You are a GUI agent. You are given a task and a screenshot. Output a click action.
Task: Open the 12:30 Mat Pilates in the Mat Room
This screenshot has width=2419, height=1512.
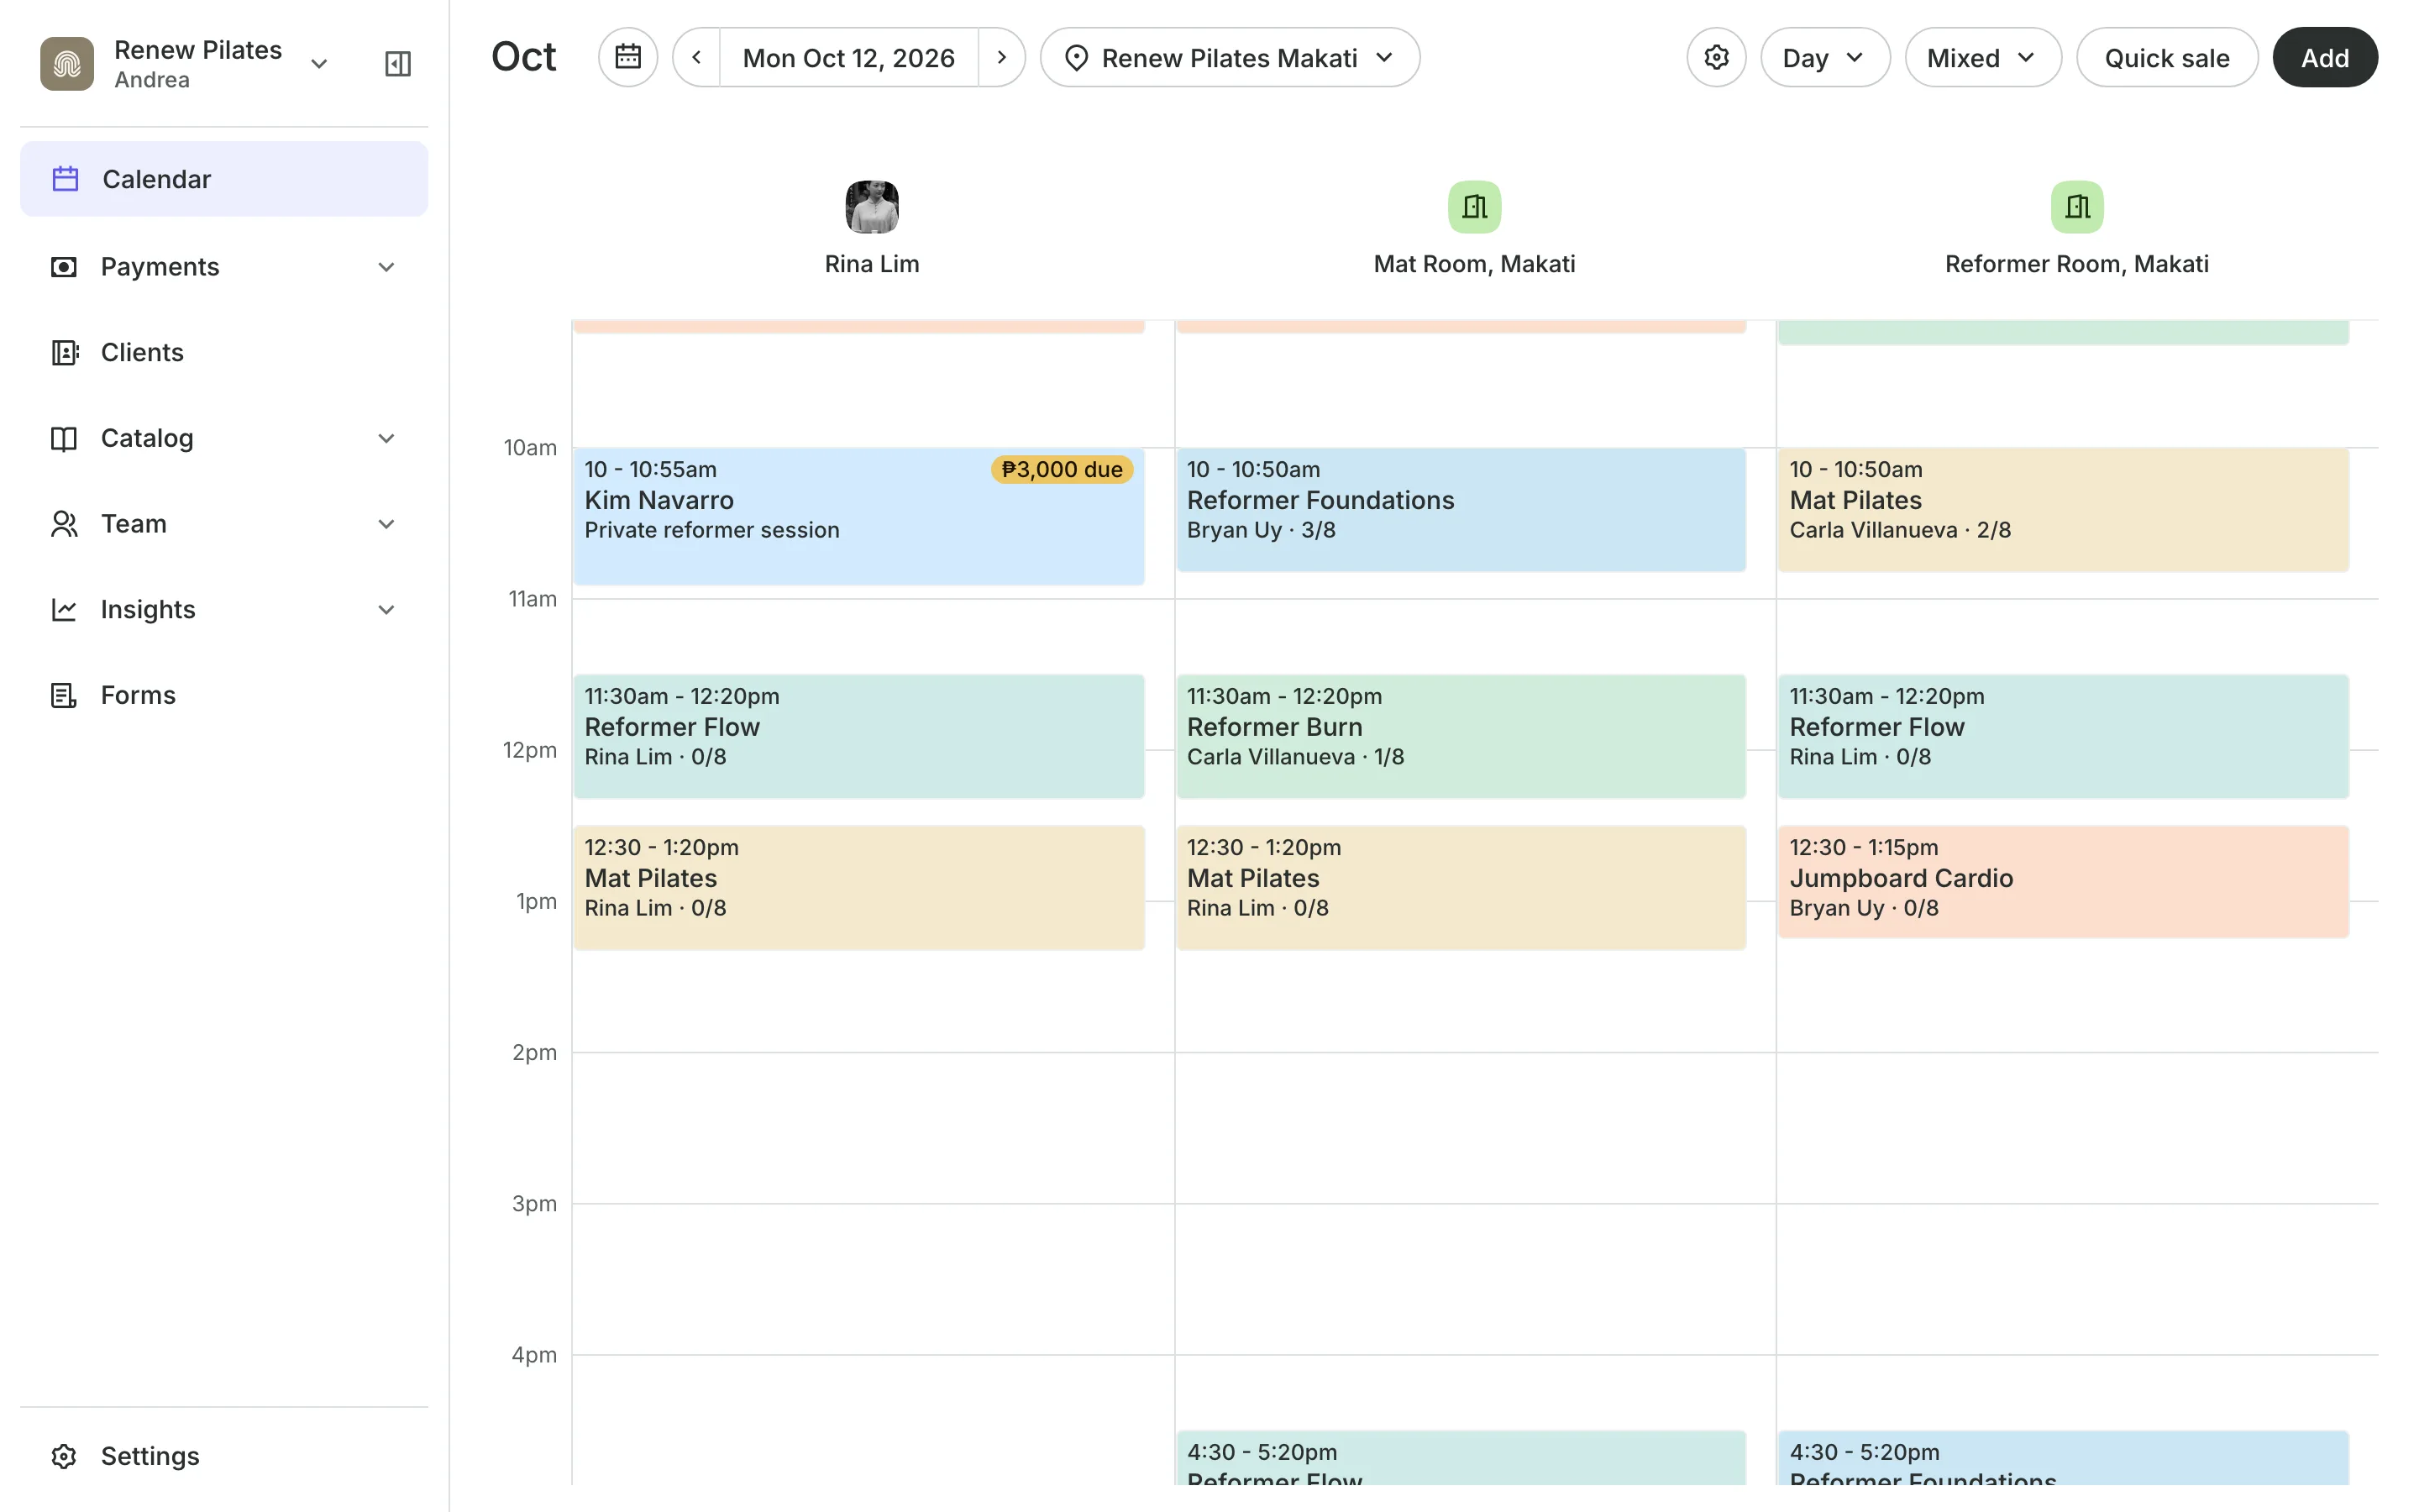pyautogui.click(x=1461, y=888)
